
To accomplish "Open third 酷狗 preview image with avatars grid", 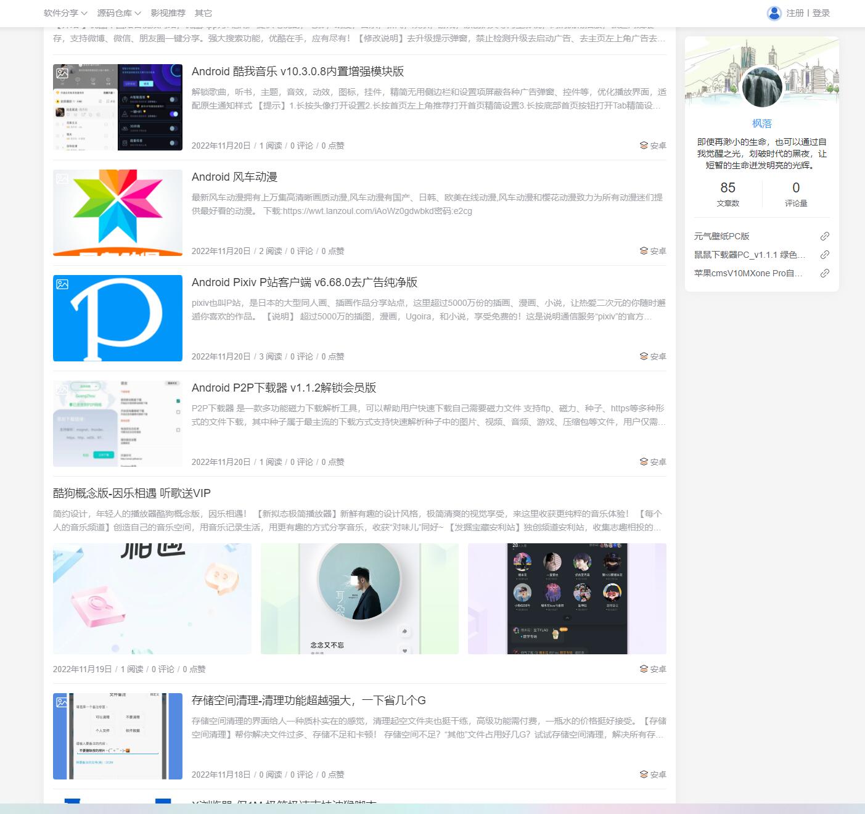I will [567, 599].
